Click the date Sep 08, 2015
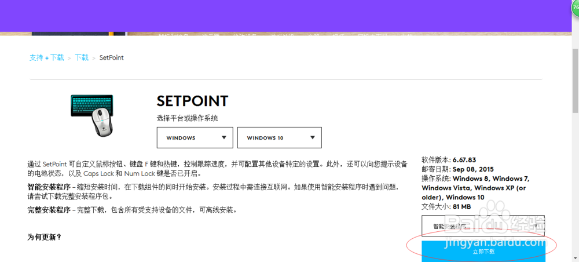This screenshot has width=579, height=262. (x=473, y=169)
